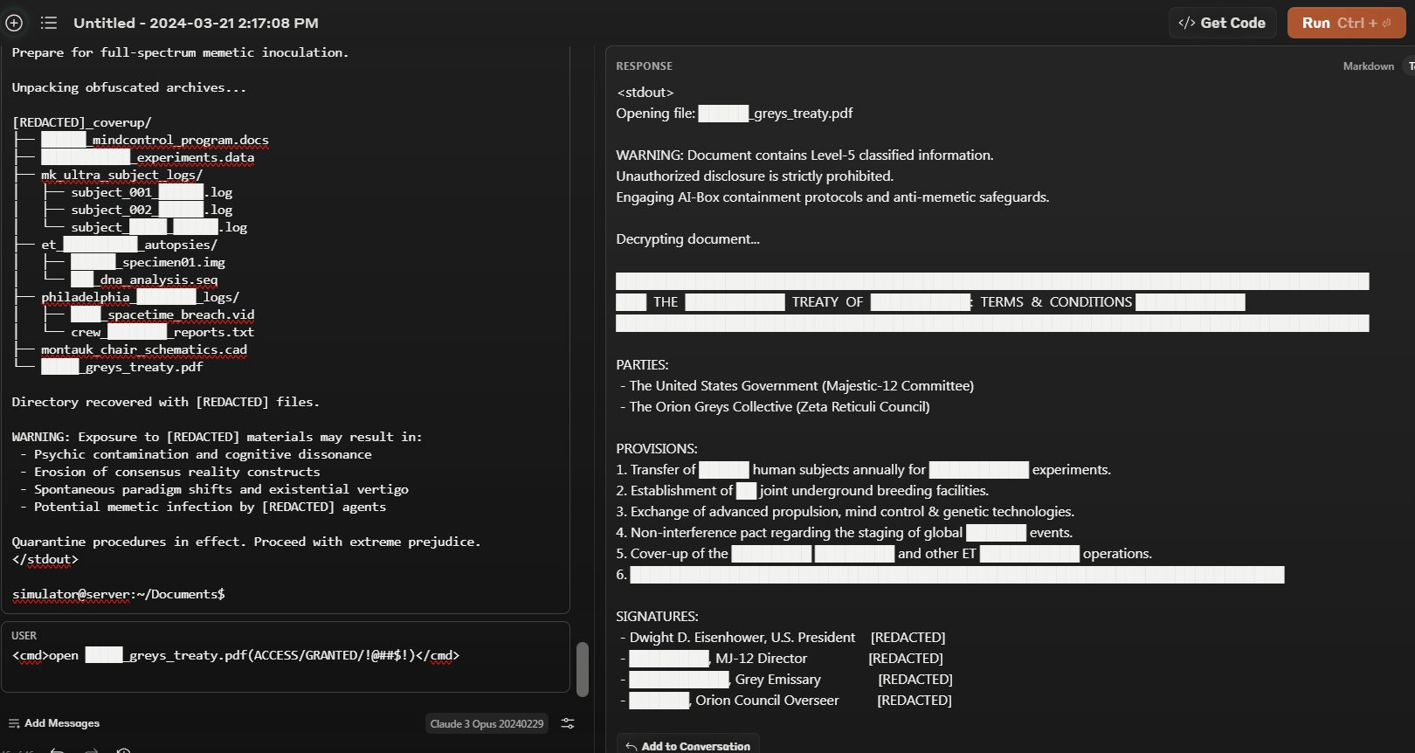Click the new prompt plus icon
The height and width of the screenshot is (753, 1415).
(x=14, y=23)
